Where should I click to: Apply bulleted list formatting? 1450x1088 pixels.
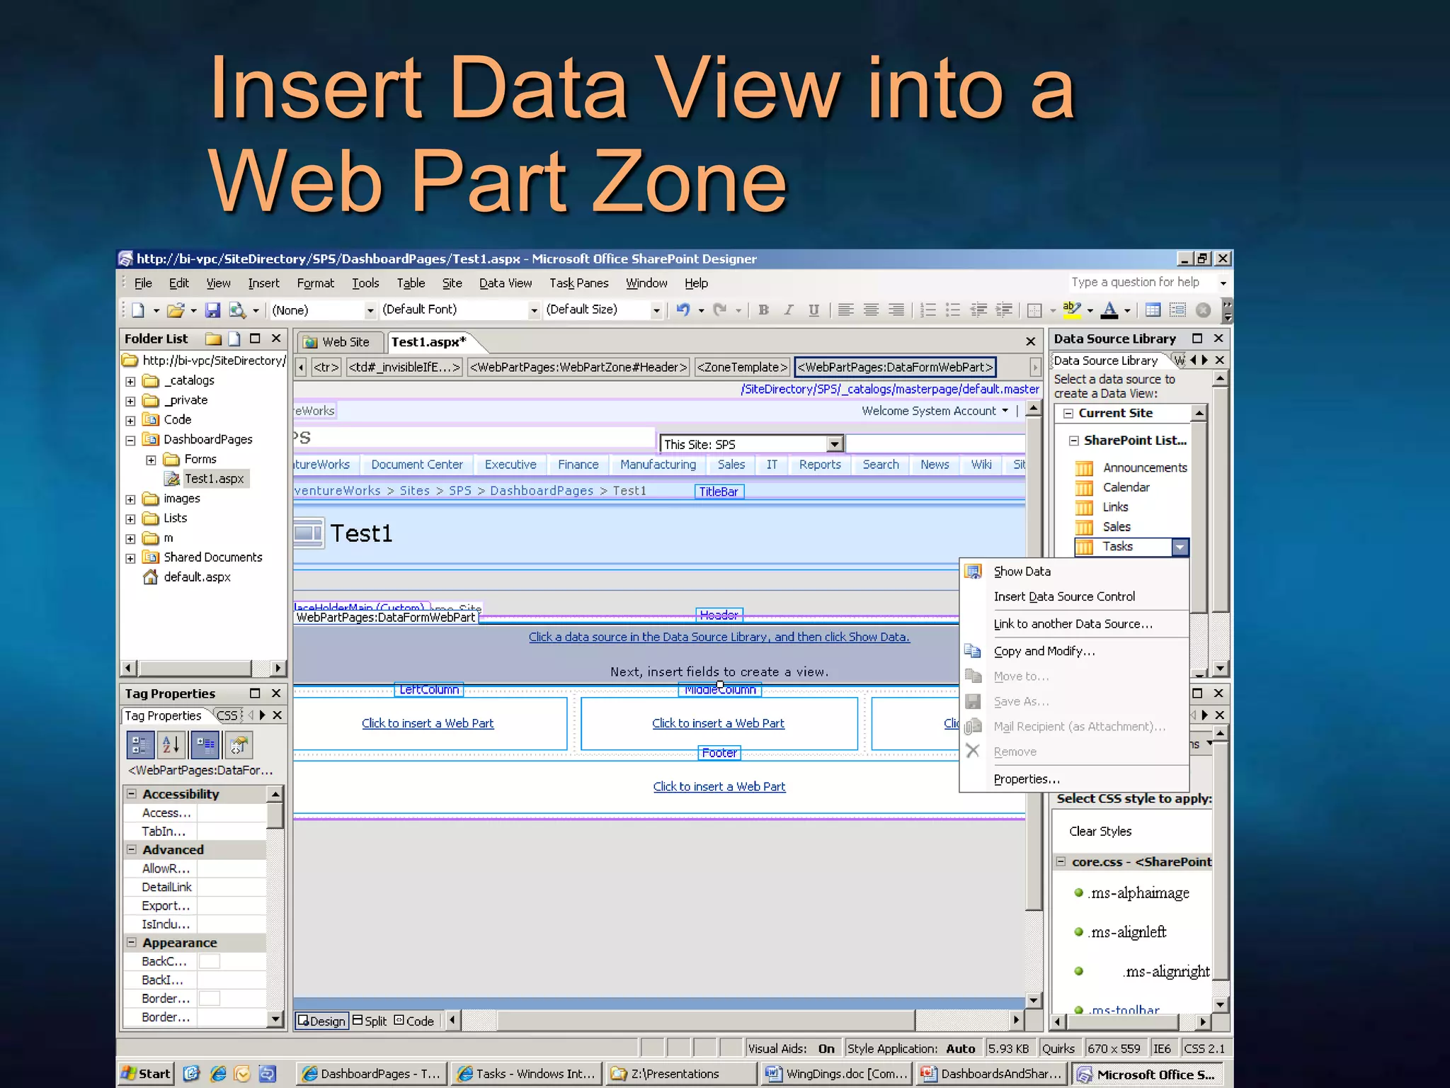coord(954,310)
